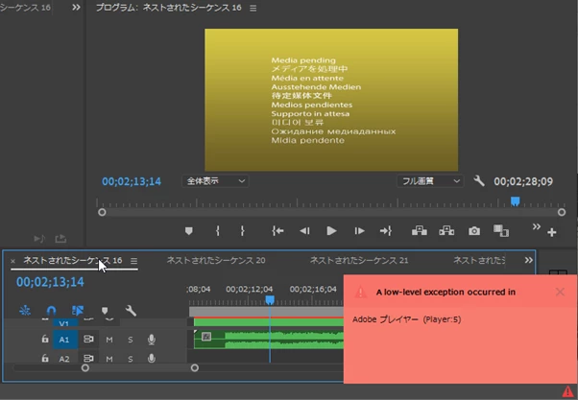Viewport: 578px width, 400px height.
Task: Expand the transport overflow chevrons
Action: click(537, 226)
